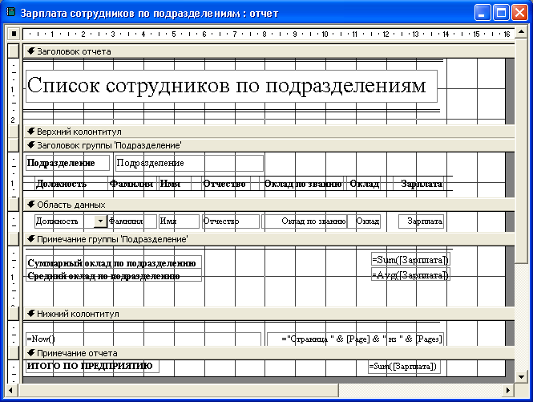533x402 pixels.
Task: Select the =Sum([Зарплата]) field in group footer
Action: coord(410,260)
